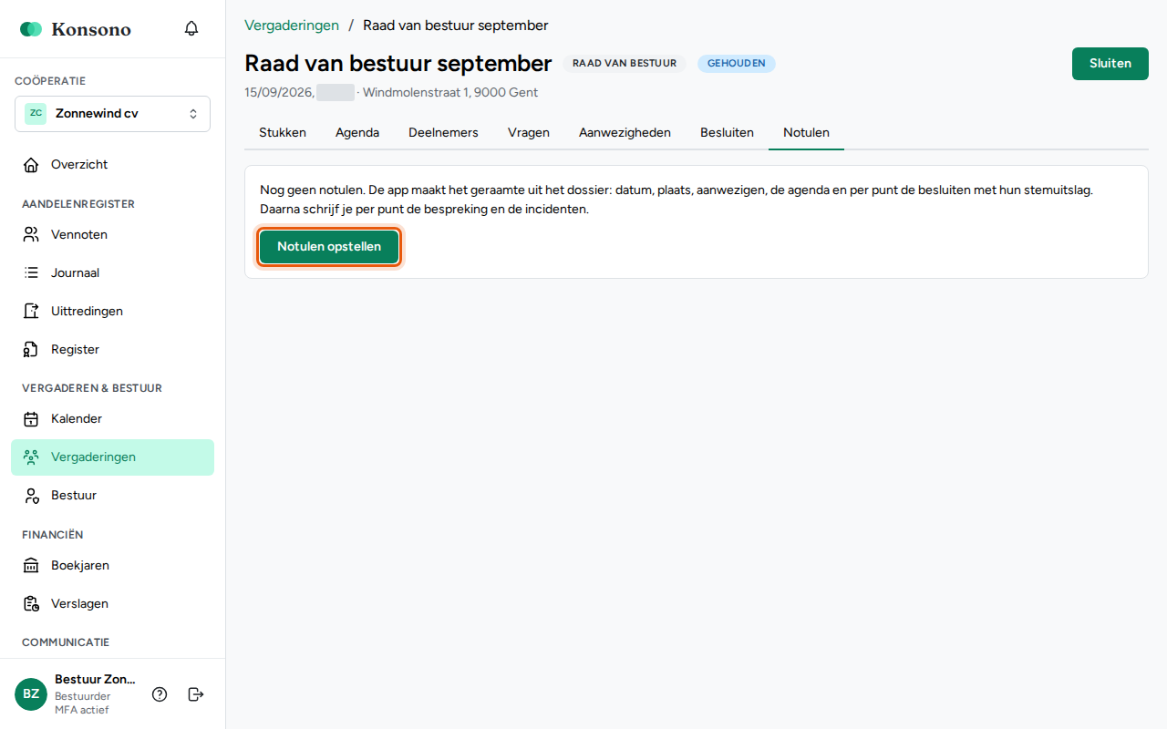Click the Verslagen clipboard icon
Viewport: 1167px width, 729px height.
pyautogui.click(x=31, y=604)
